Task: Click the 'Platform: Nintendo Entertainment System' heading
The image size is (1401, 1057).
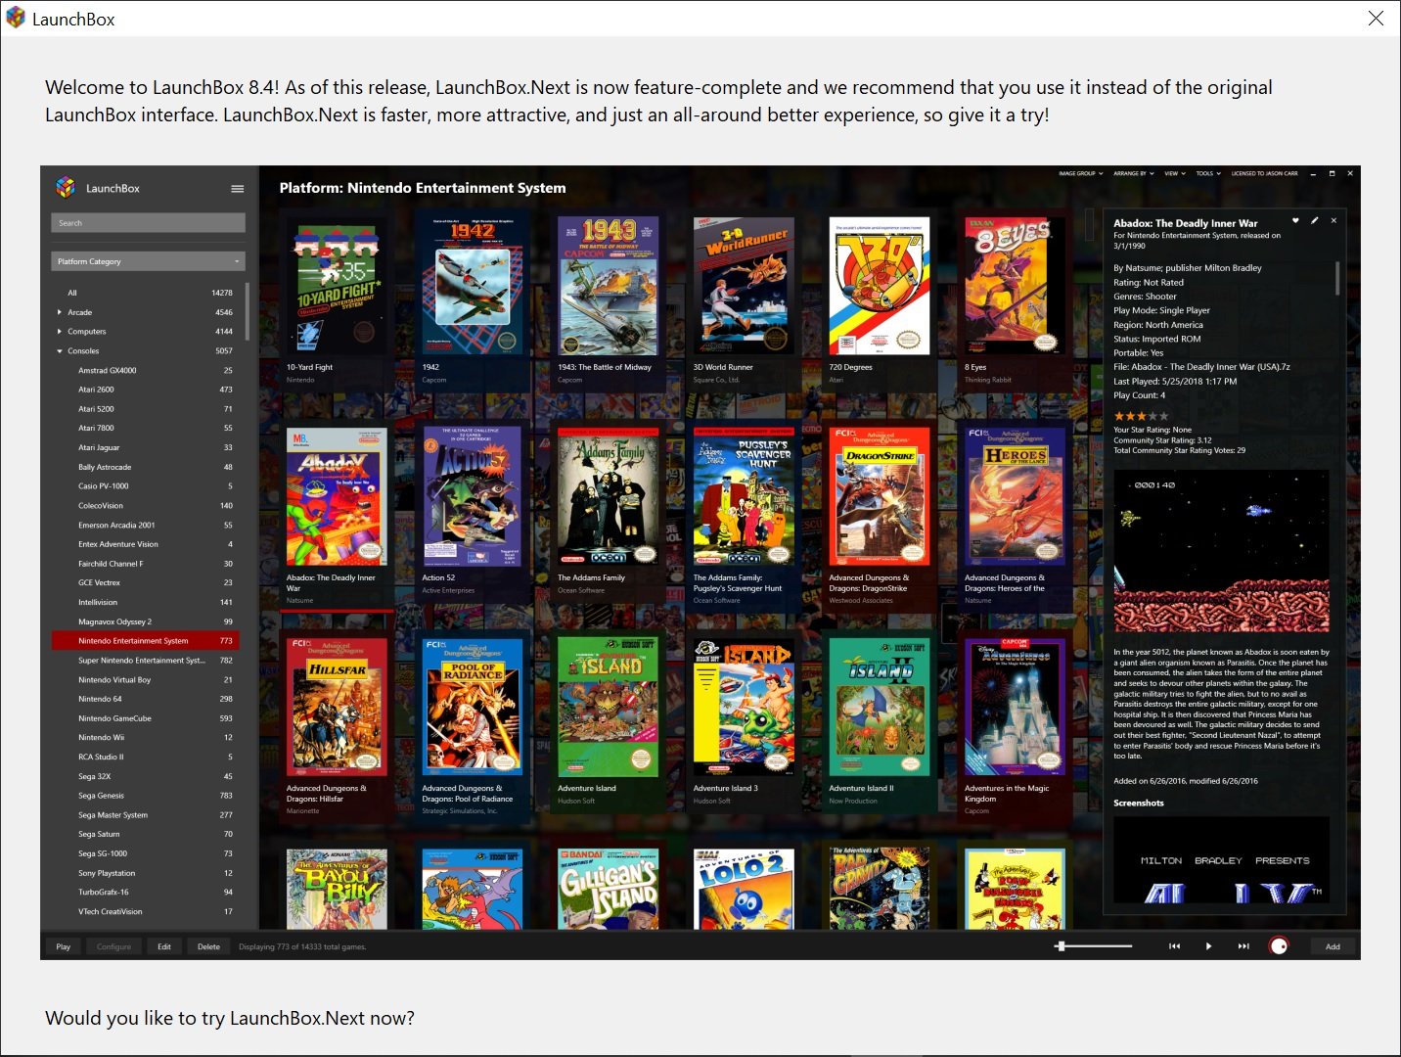Action: (423, 188)
